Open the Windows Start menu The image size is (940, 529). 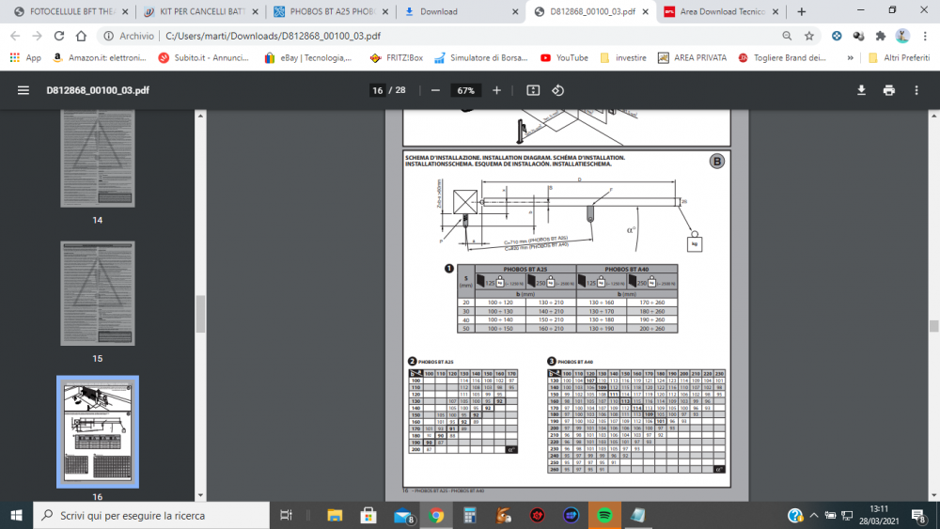click(x=16, y=515)
